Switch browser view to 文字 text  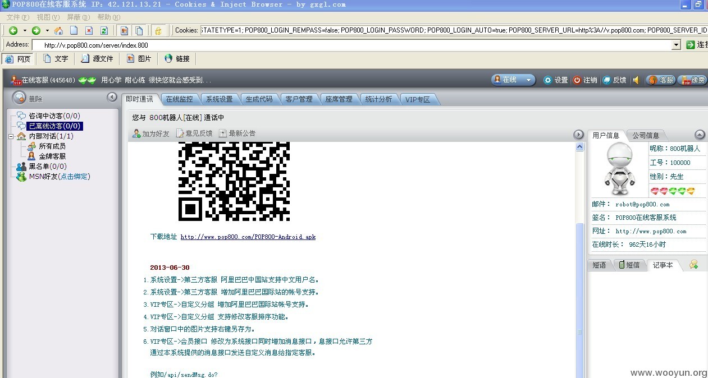click(56, 58)
